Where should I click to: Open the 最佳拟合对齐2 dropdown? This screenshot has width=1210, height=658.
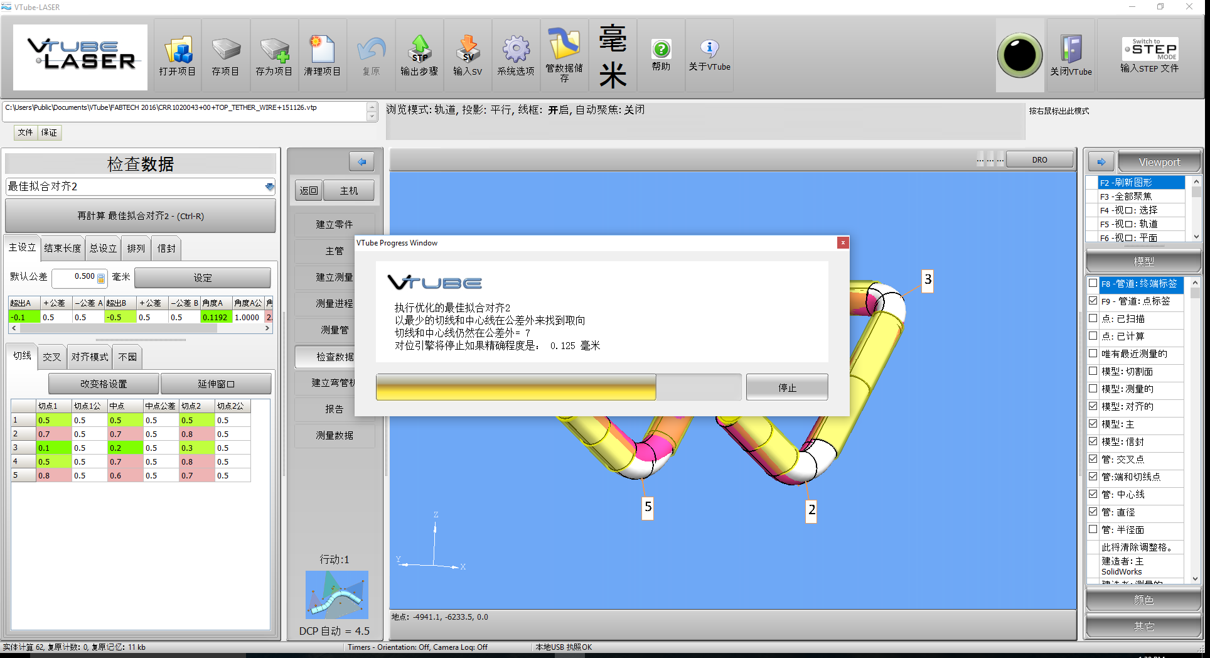coord(269,186)
